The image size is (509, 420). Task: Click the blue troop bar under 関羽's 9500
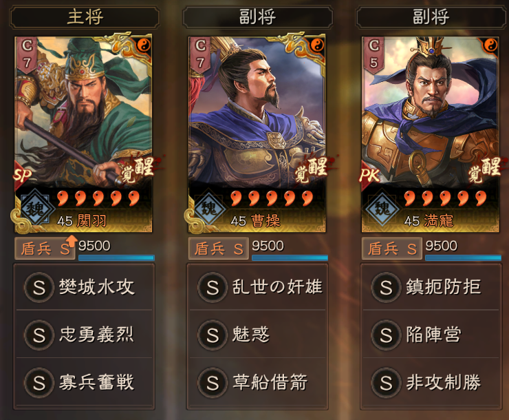[x=116, y=258]
